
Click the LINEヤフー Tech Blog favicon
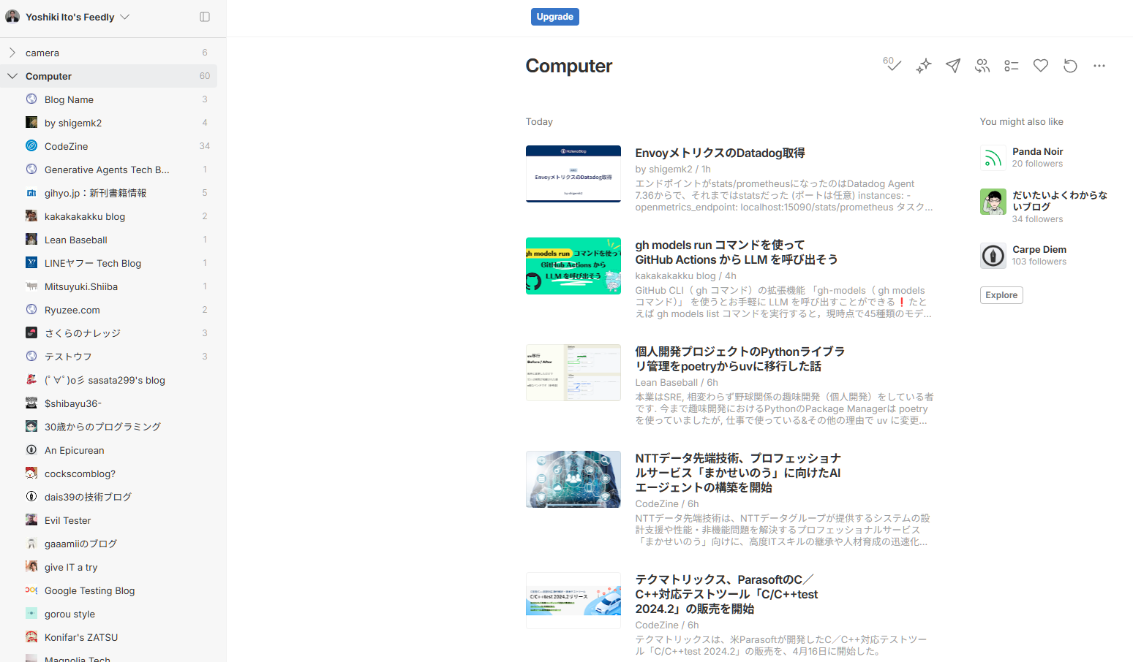click(31, 262)
